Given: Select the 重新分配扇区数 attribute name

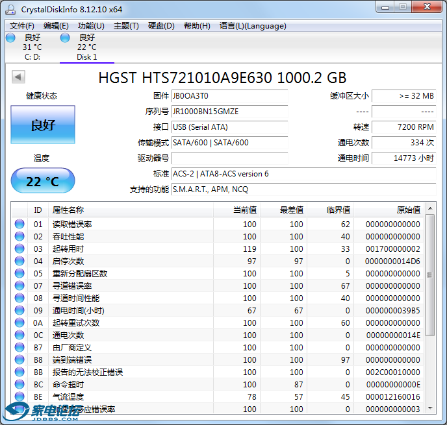Looking at the screenshot, I should [x=80, y=274].
